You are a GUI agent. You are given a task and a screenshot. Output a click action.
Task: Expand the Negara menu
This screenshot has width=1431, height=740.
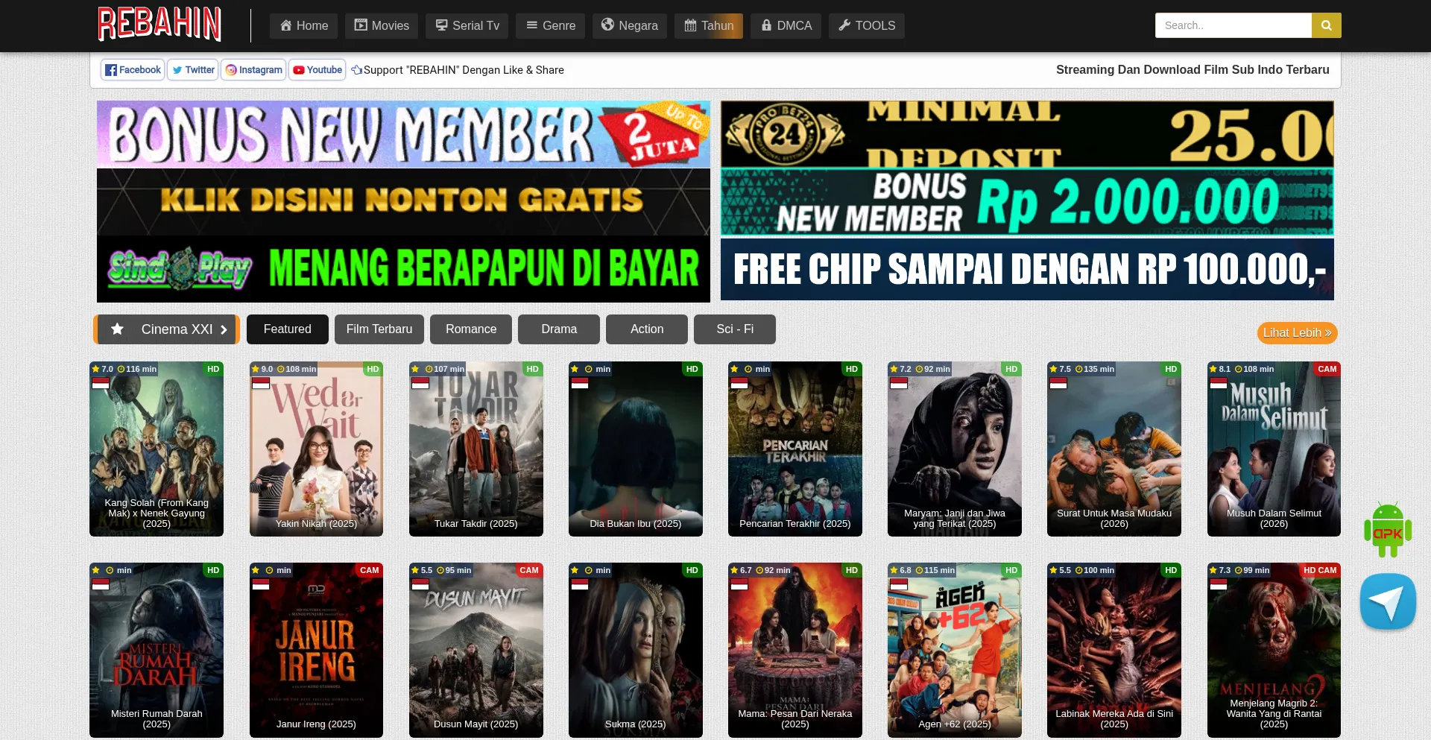pyautogui.click(x=630, y=25)
